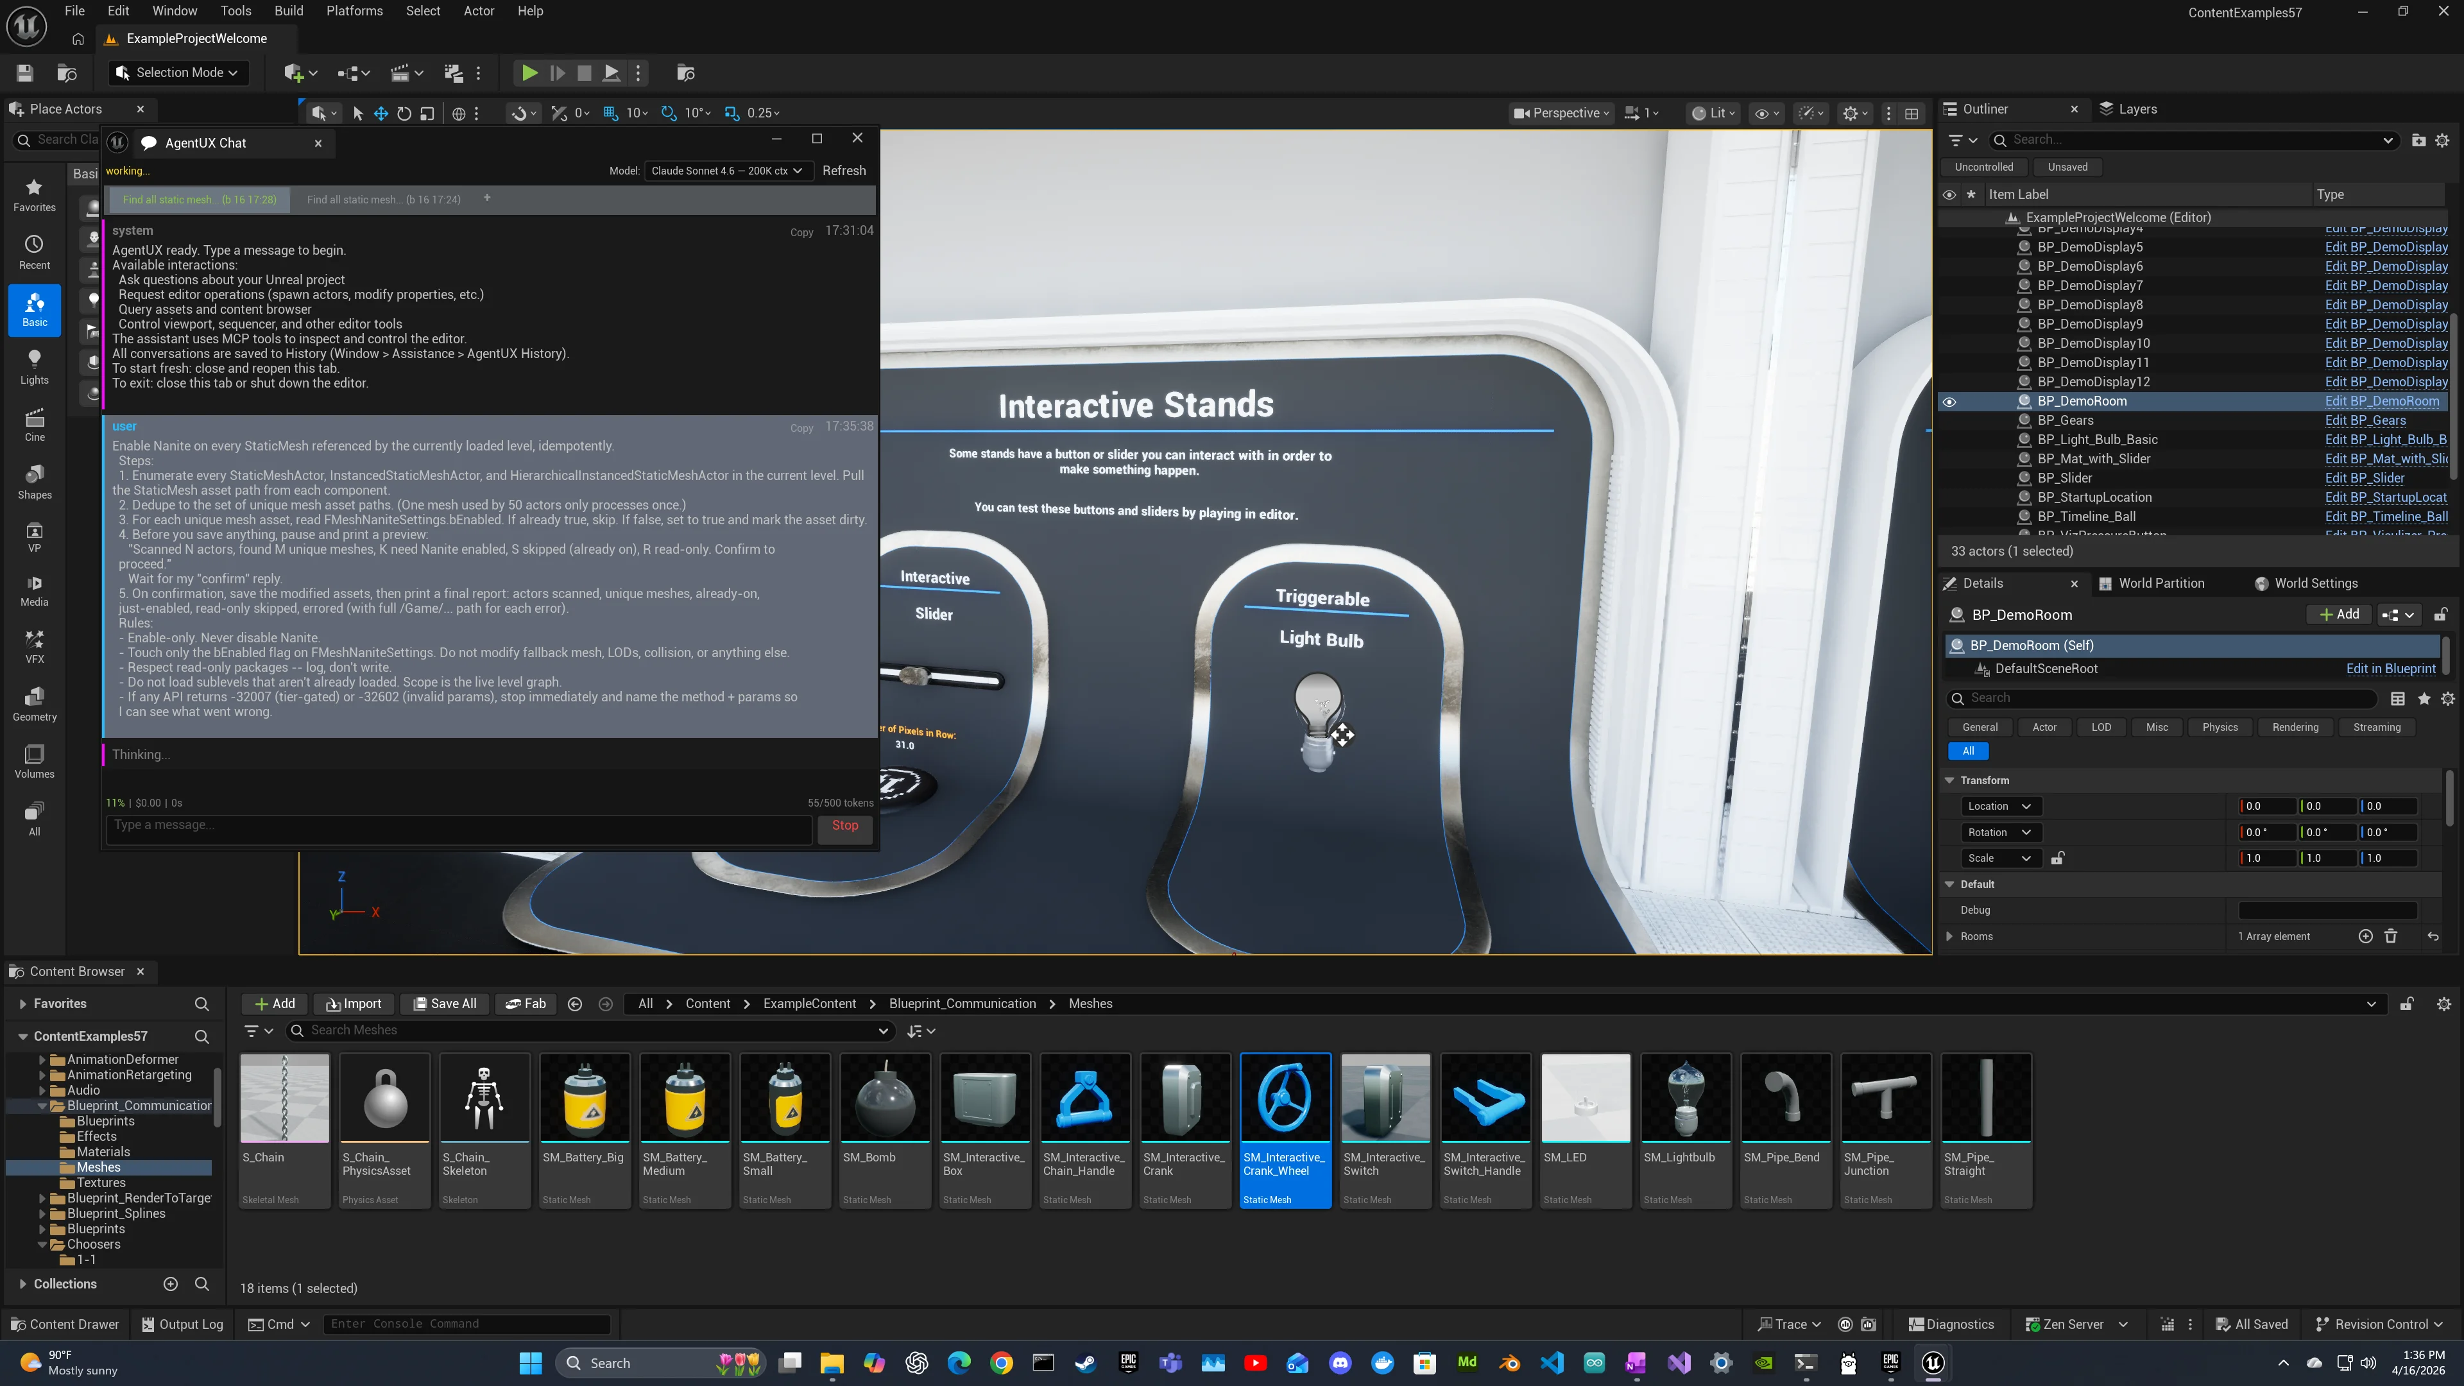Select SM_Lightbulb mesh thumbnail
The image size is (2464, 1386).
pos(1686,1098)
